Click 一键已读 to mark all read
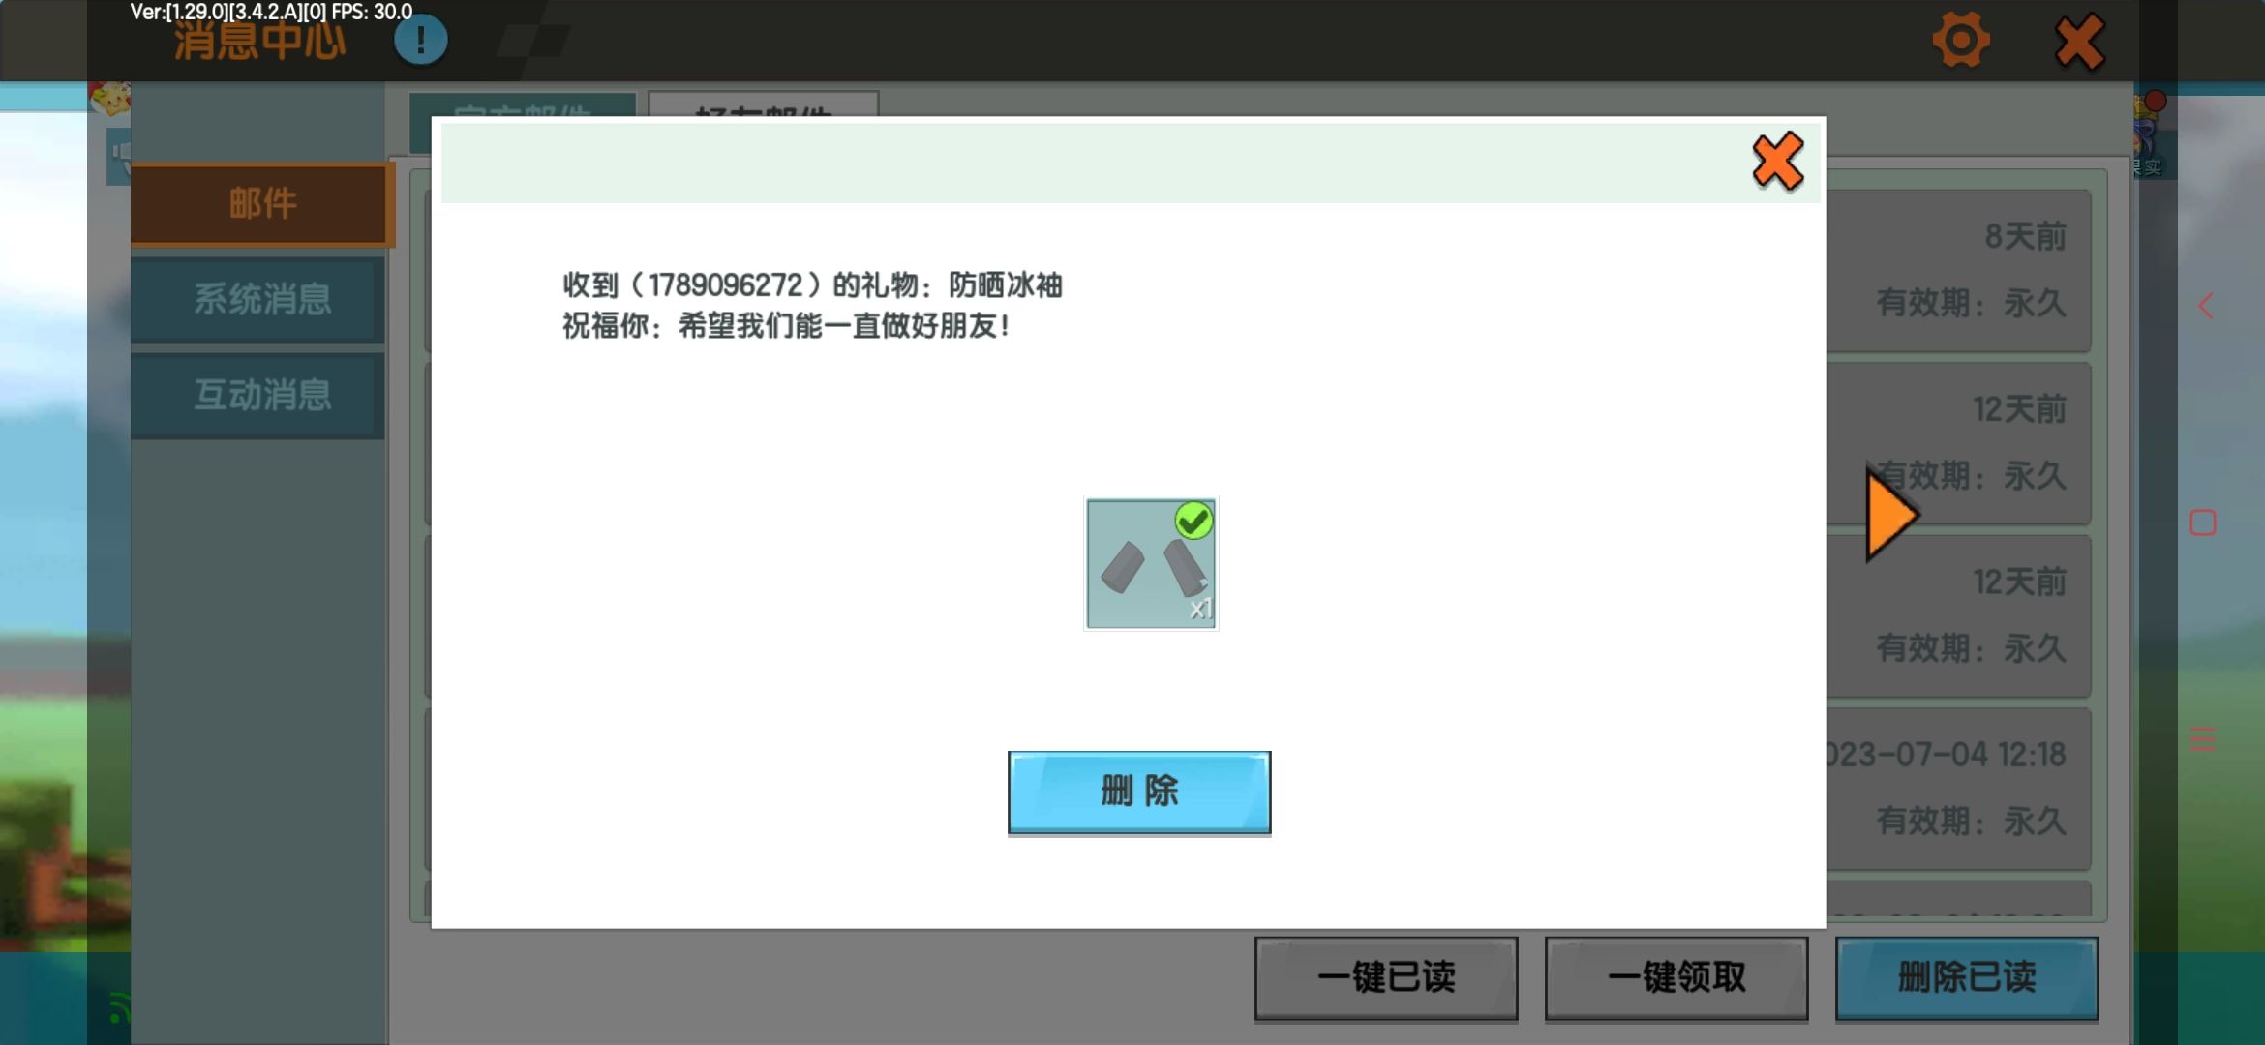Screen dimensions: 2265x1045 coord(1386,977)
